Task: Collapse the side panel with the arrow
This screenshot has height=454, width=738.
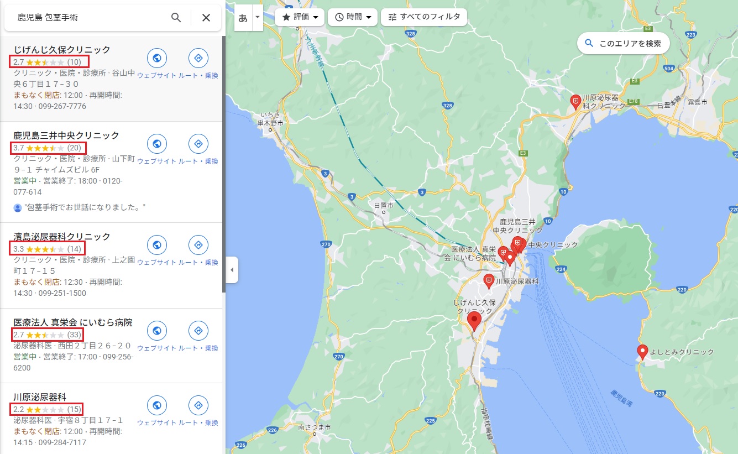Action: coord(232,270)
